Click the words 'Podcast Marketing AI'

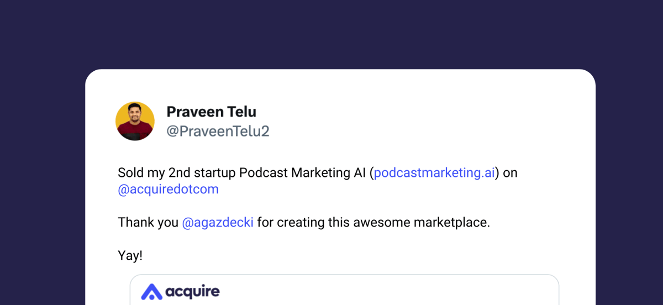click(302, 173)
